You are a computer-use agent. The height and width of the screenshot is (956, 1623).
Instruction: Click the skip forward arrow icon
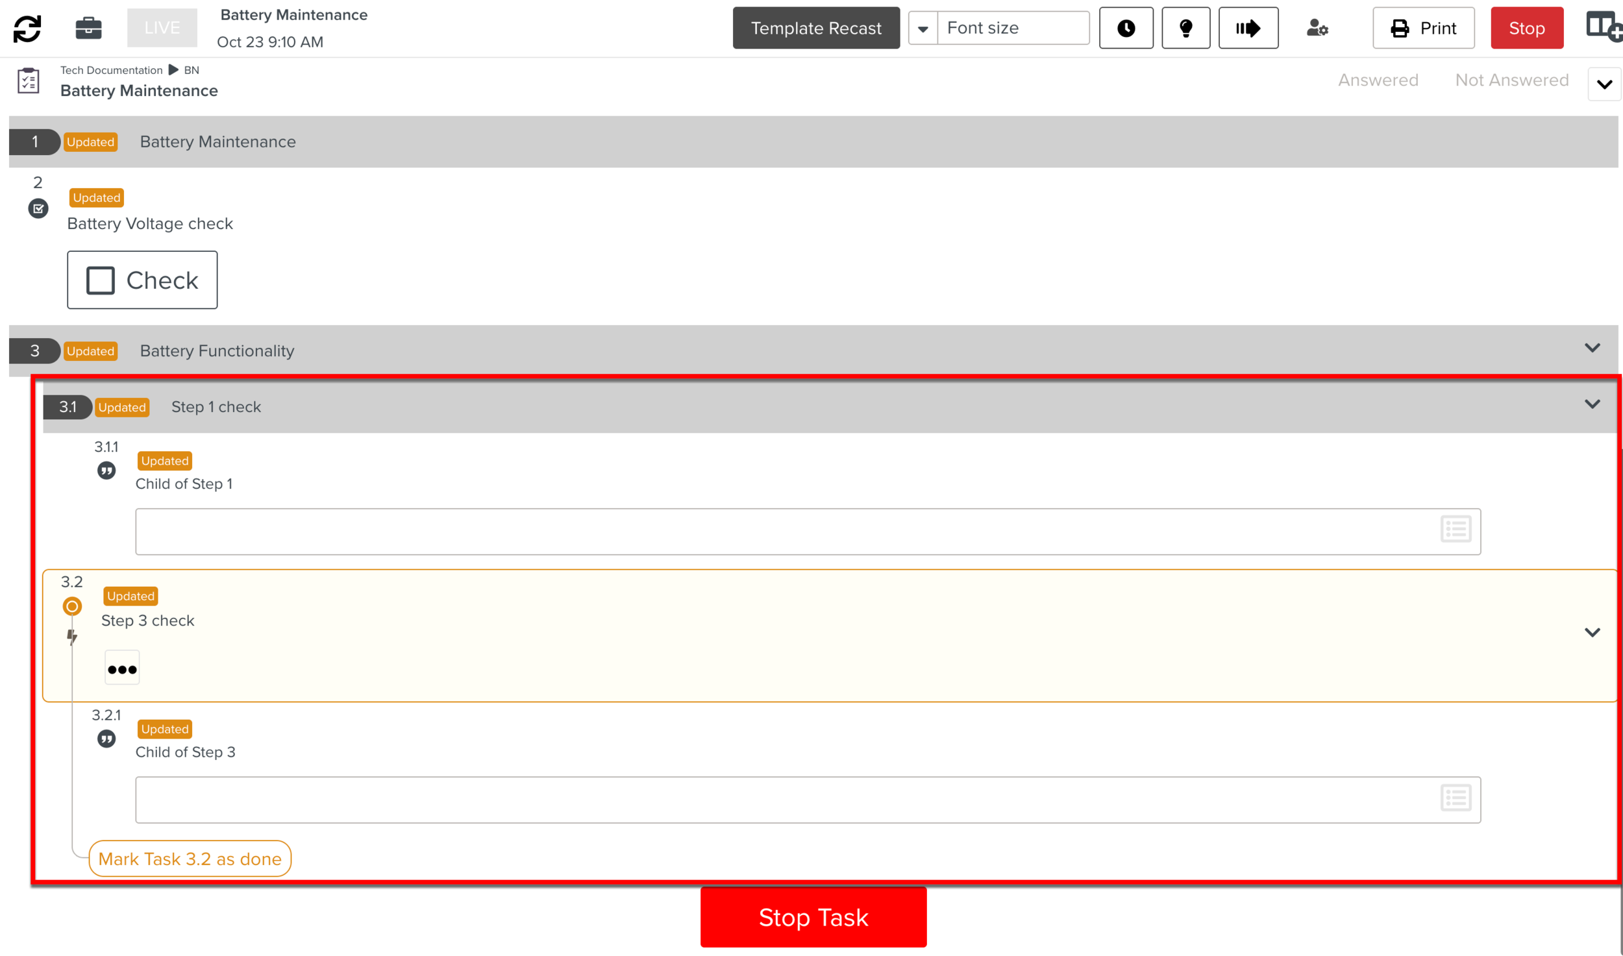pos(1248,28)
